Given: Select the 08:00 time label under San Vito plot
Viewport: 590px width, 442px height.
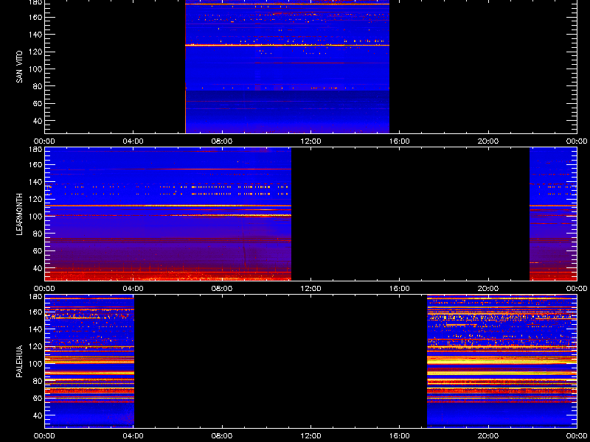Looking at the screenshot, I should point(222,141).
